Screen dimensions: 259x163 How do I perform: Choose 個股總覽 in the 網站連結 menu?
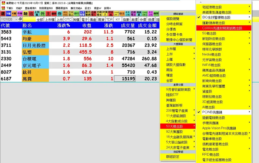(x=173, y=19)
